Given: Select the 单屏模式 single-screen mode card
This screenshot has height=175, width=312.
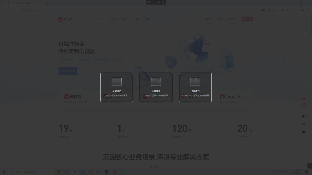Looking at the screenshot, I should (116, 87).
